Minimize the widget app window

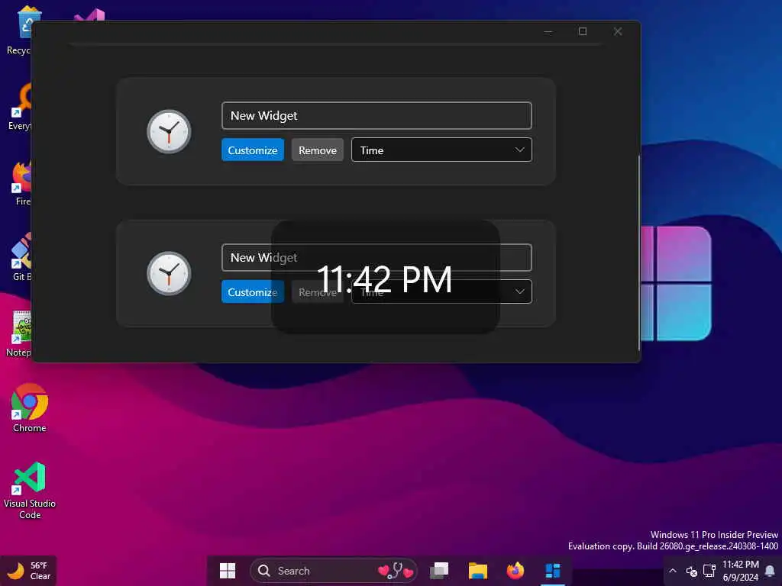pos(548,31)
